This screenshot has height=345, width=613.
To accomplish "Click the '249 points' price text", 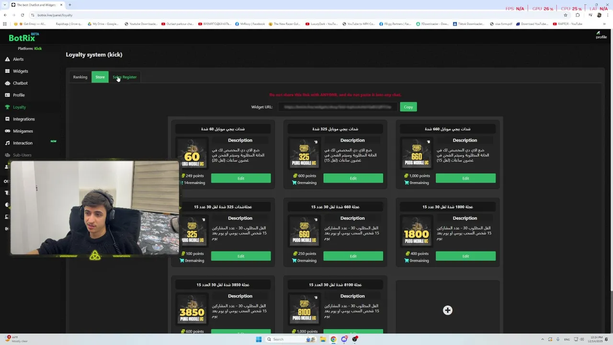I will tap(194, 176).
